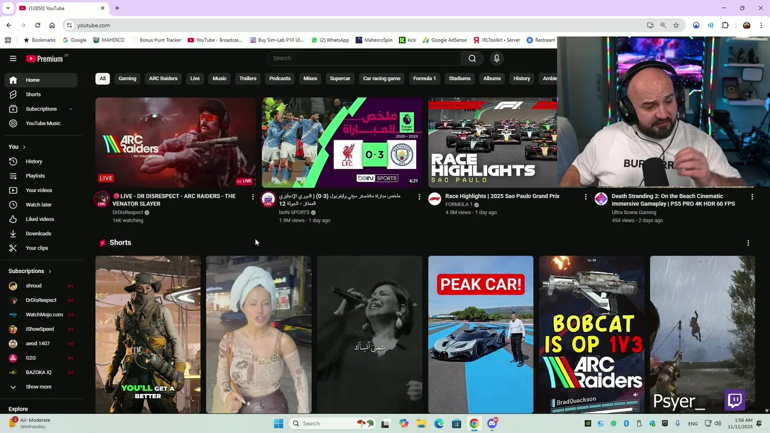The image size is (770, 433).
Task: Open Shorts in the sidebar
Action: tap(41, 94)
